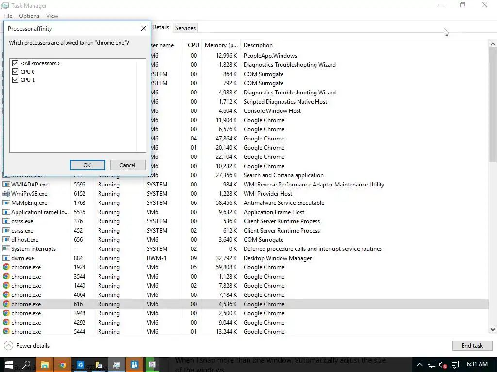Image resolution: width=497 pixels, height=372 pixels.
Task: Sort by the CPU column header
Action: [x=193, y=45]
